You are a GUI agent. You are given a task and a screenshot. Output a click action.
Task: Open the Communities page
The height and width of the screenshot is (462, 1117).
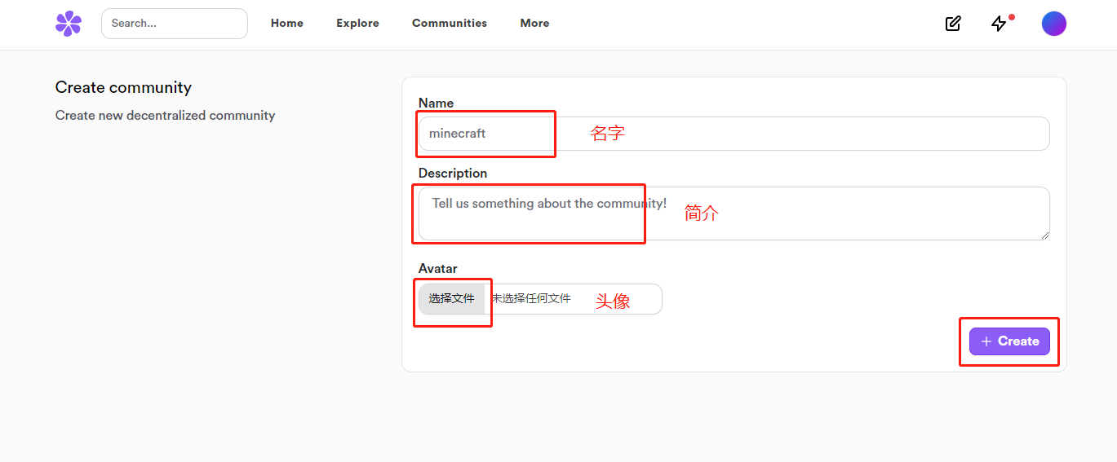(x=450, y=24)
